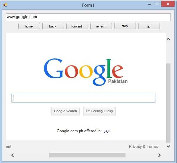Click the Form1 application icon in title bar

[x=5, y=5]
